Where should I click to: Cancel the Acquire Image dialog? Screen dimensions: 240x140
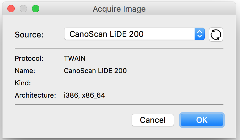153,120
